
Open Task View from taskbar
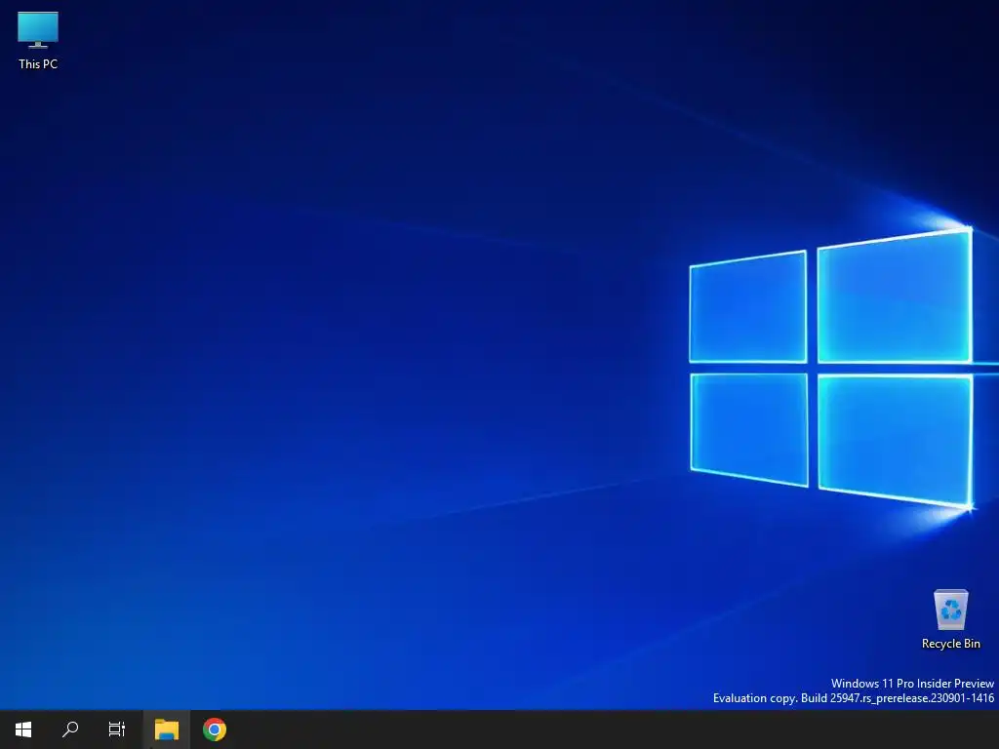point(117,729)
